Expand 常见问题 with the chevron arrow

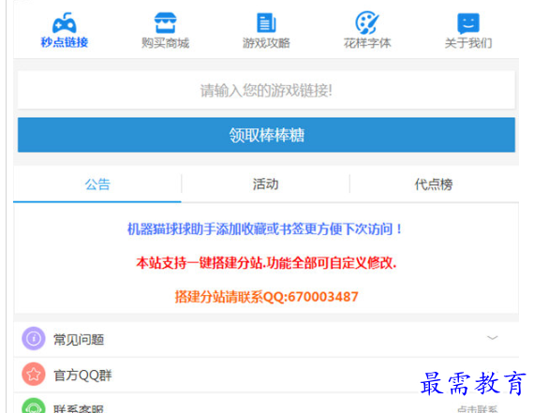(x=492, y=338)
